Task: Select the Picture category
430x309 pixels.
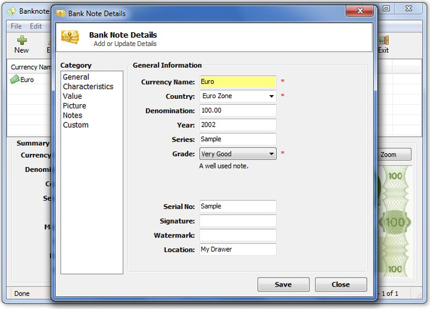Action: click(74, 106)
